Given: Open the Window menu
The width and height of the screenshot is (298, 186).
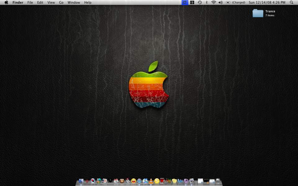Looking at the screenshot, I should (x=74, y=2).
